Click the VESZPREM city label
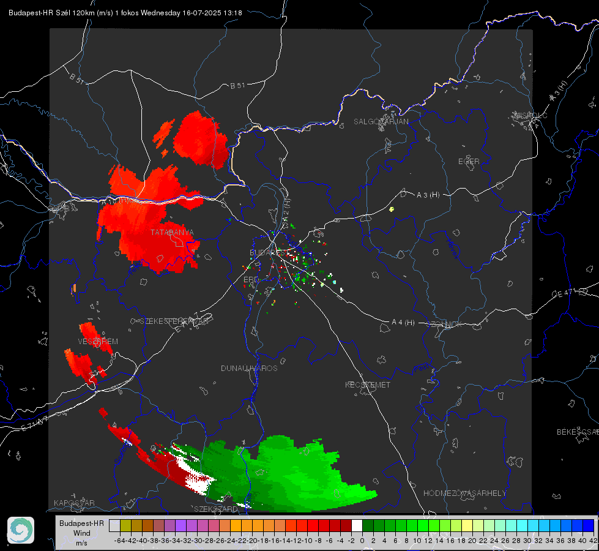This screenshot has height=551, width=599. 98,342
